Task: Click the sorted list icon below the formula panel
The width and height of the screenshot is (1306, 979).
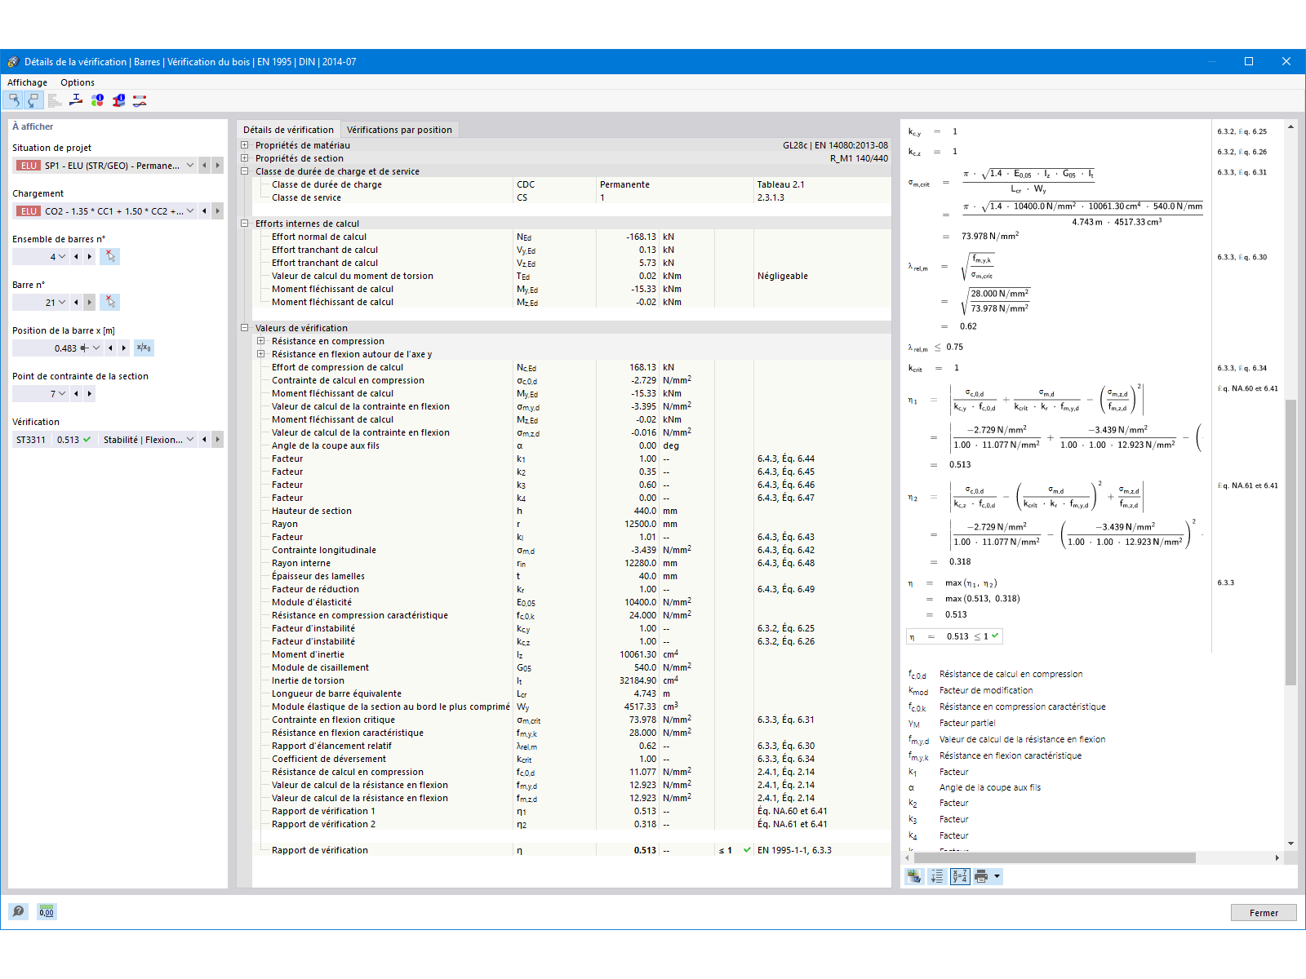Action: pos(937,876)
